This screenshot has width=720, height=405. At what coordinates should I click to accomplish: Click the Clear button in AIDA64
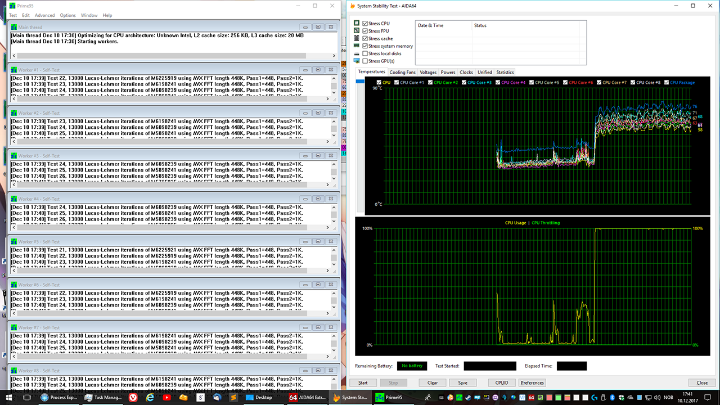coord(433,382)
